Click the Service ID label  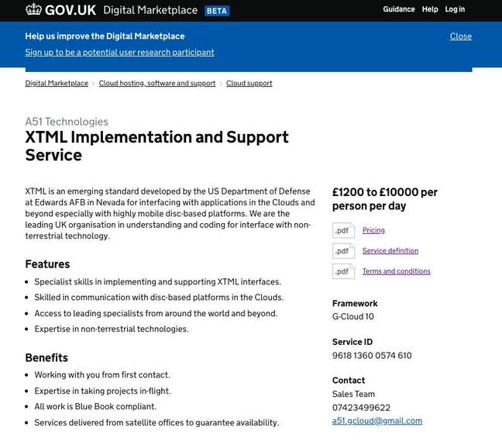352,342
